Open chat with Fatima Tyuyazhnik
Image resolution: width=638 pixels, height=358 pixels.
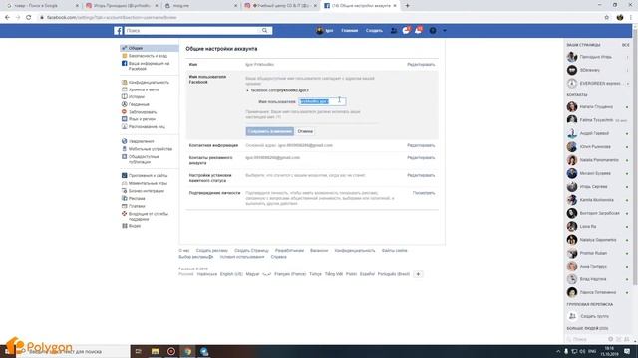(x=598, y=120)
